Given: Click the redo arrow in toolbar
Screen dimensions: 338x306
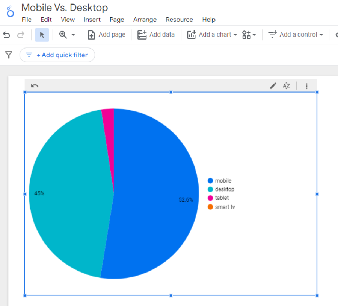Looking at the screenshot, I should click(21, 35).
